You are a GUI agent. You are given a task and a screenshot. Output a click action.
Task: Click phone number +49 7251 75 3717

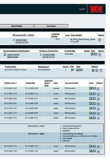[49, 57]
